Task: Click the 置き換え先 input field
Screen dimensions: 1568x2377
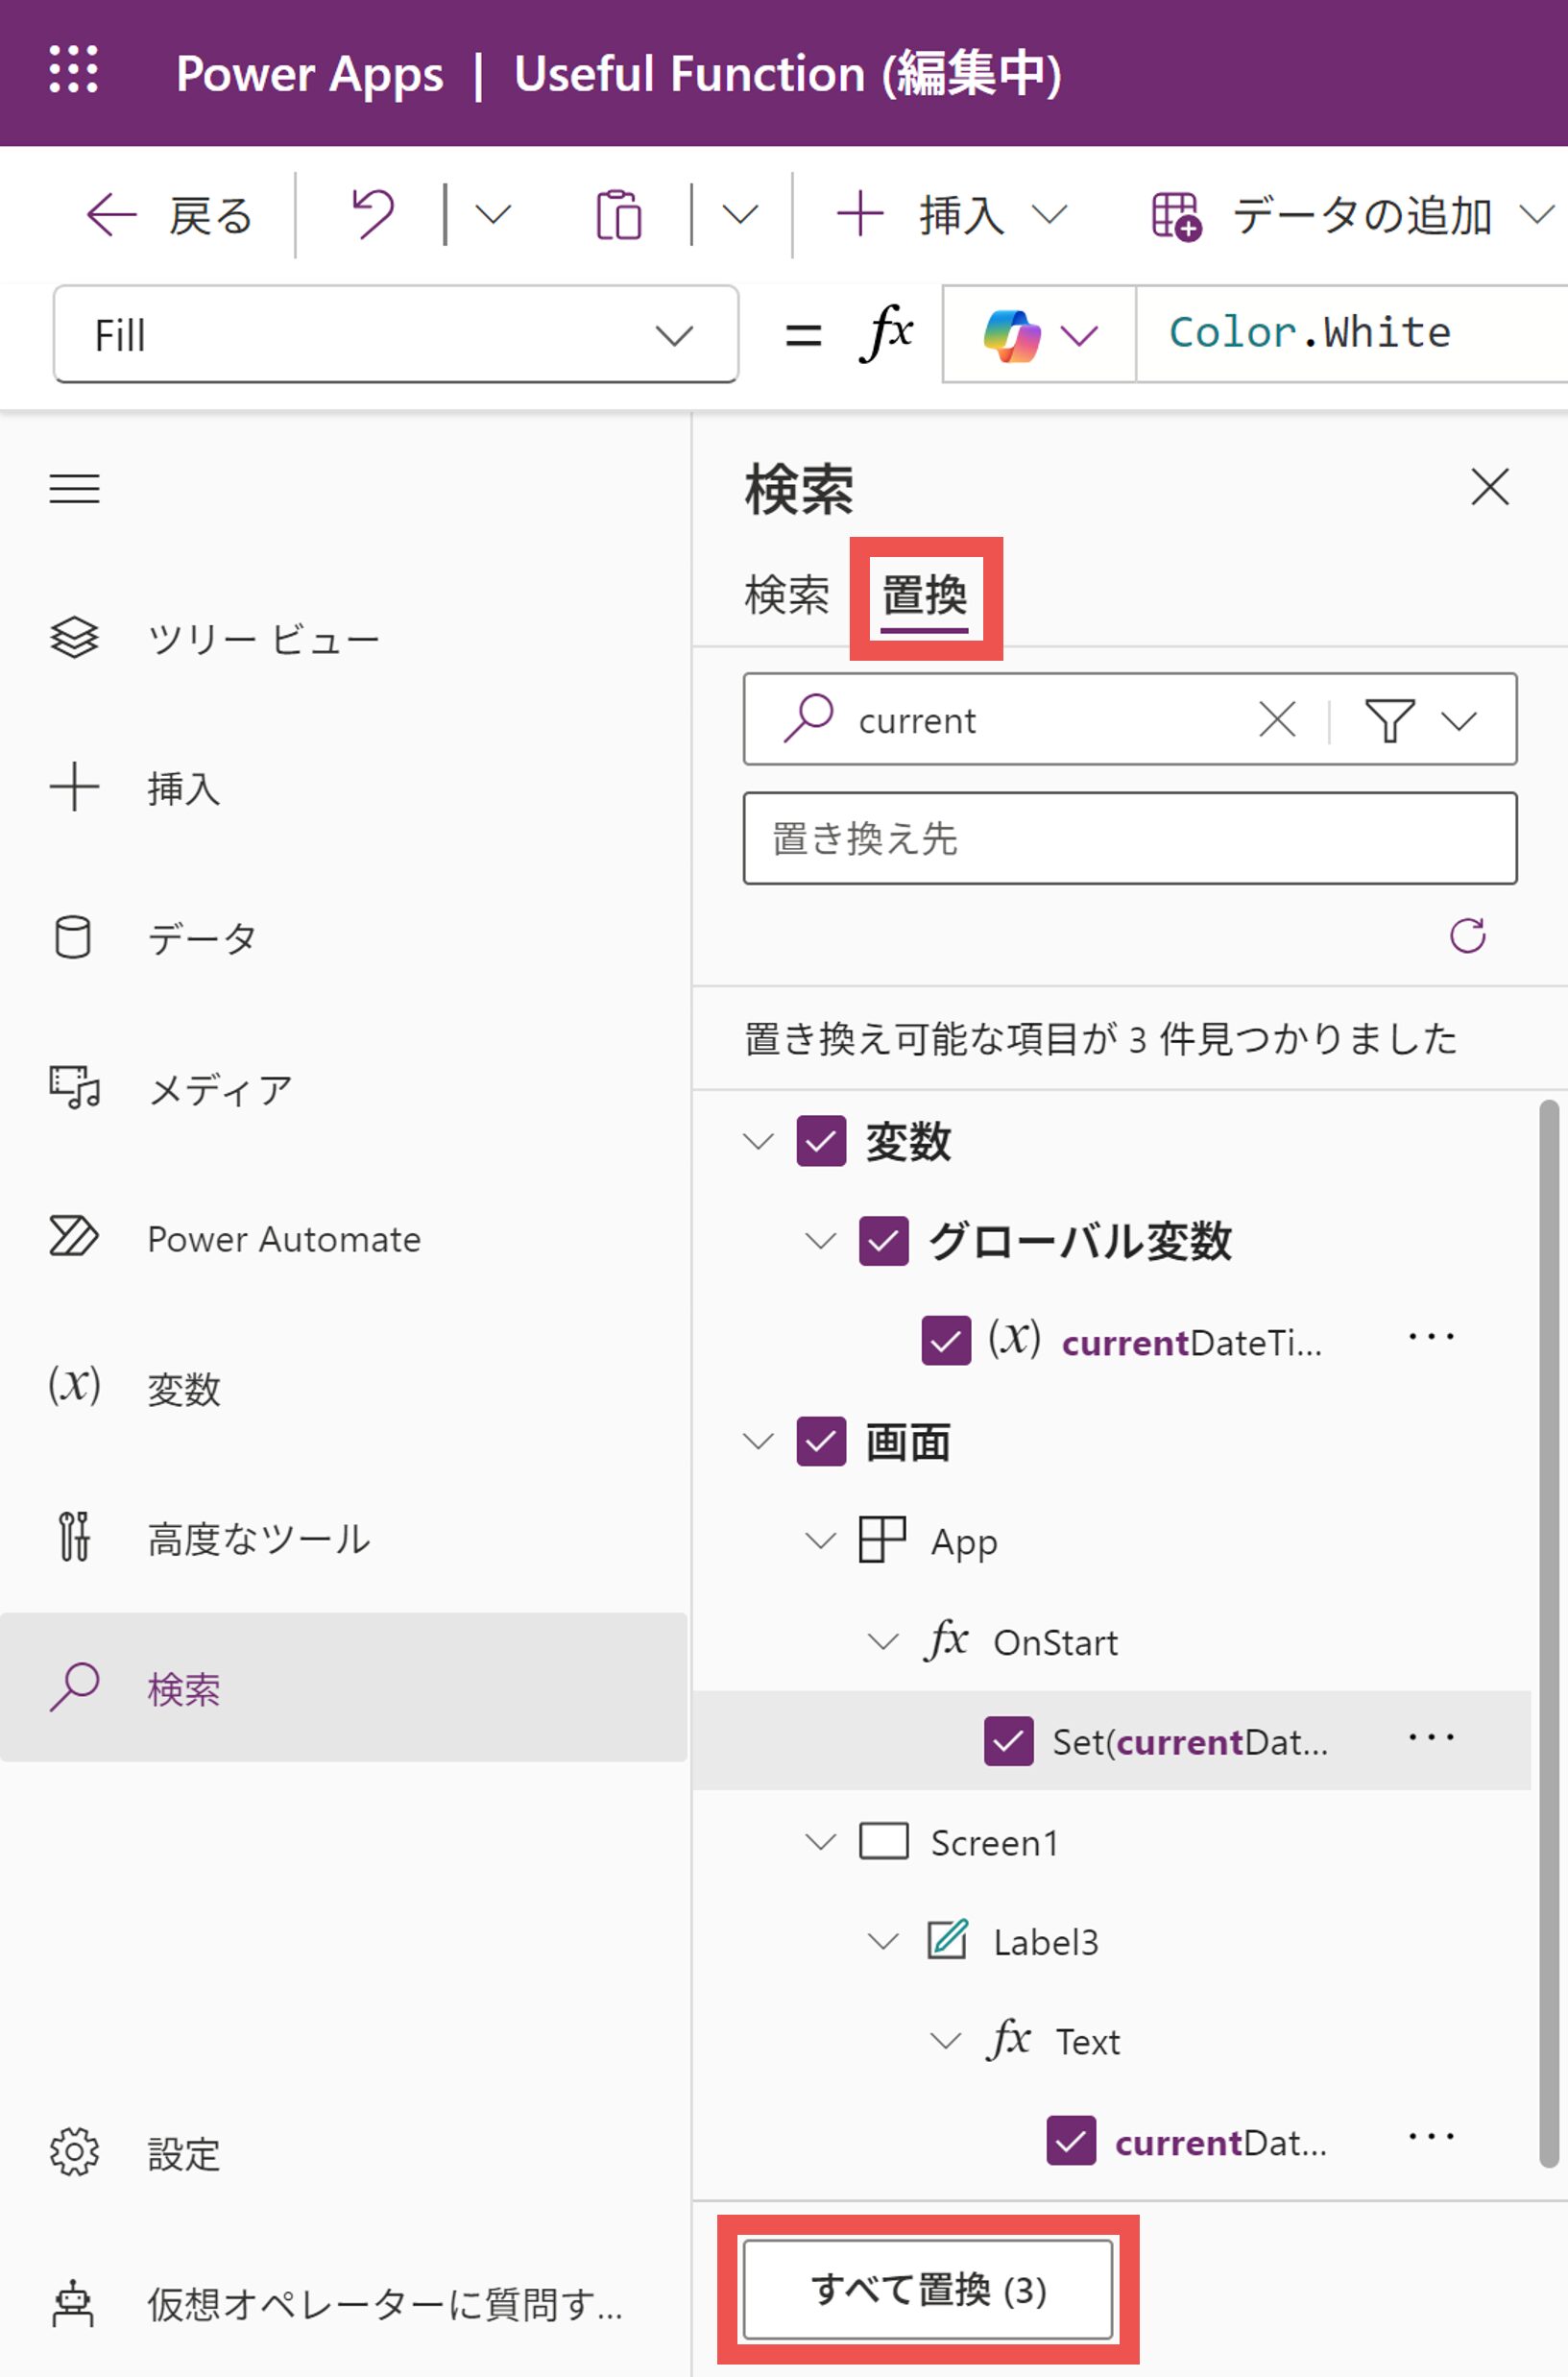Action: click(x=1130, y=838)
